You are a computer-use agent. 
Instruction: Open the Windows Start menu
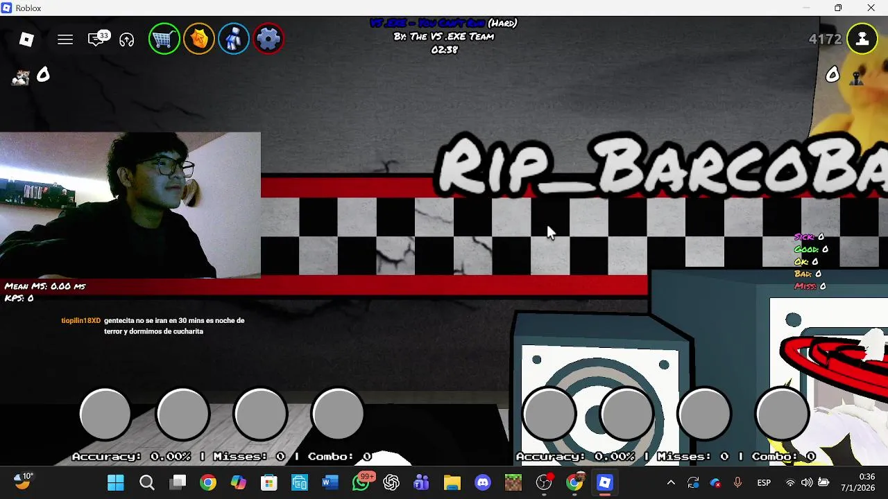116,482
